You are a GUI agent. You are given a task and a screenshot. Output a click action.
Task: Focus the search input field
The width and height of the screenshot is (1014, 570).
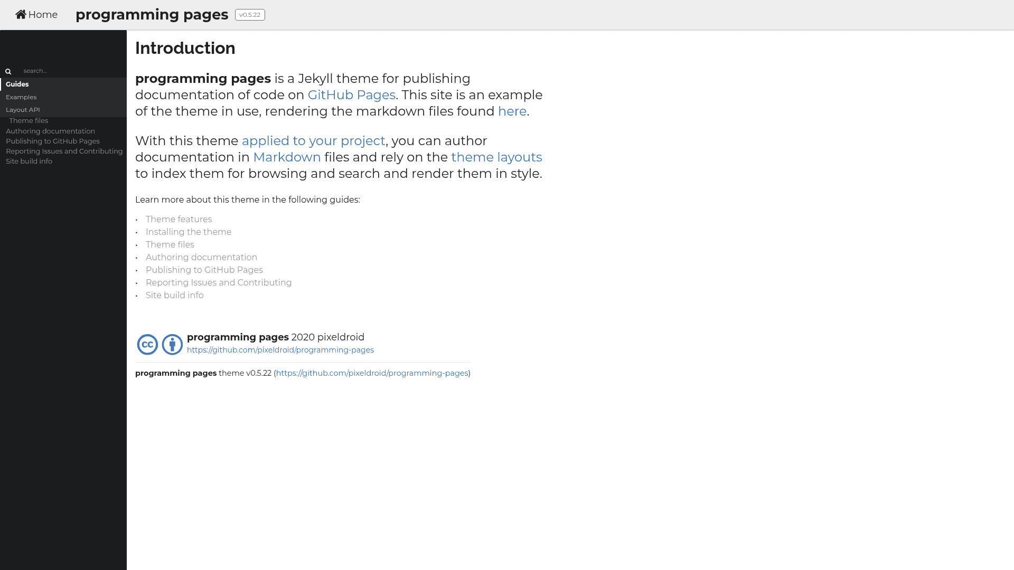[72, 71]
